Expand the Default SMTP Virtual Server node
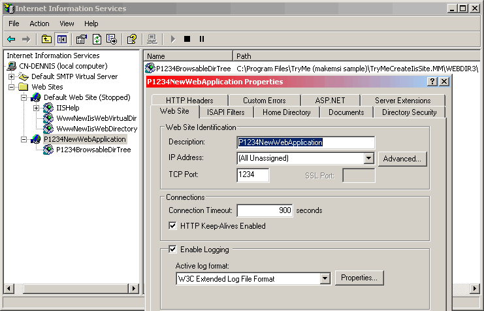The height and width of the screenshot is (311, 484). point(11,76)
